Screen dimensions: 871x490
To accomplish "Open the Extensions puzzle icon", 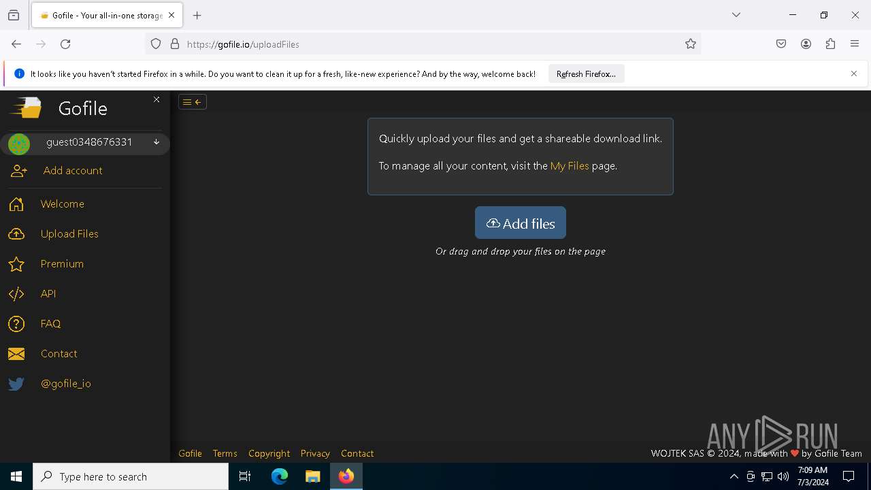I will coord(830,44).
